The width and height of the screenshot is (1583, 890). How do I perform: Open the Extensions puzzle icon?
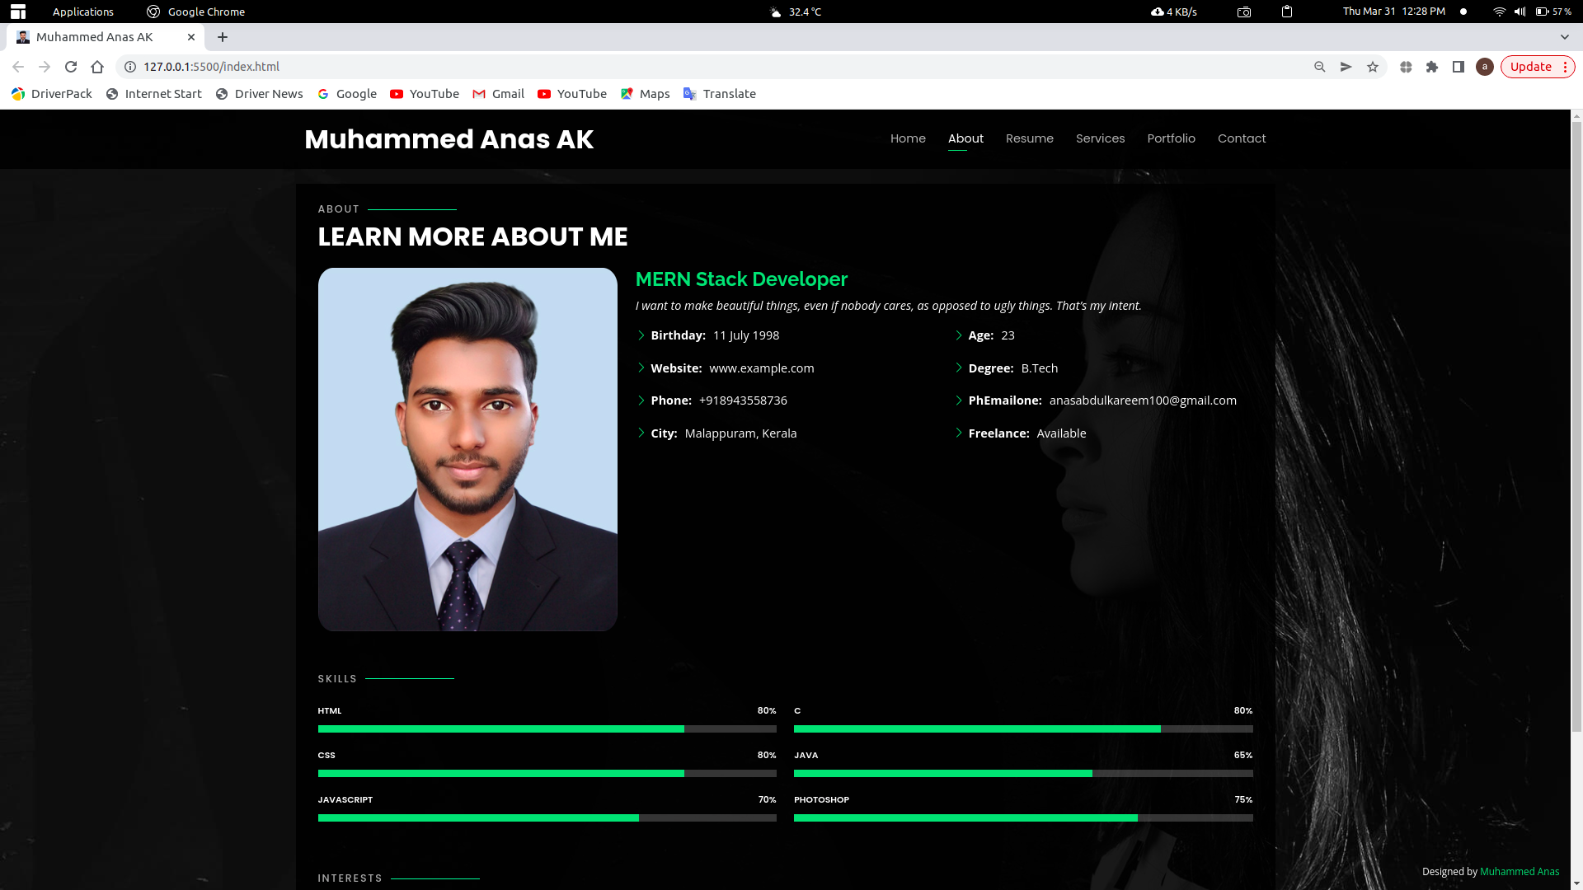click(1432, 67)
